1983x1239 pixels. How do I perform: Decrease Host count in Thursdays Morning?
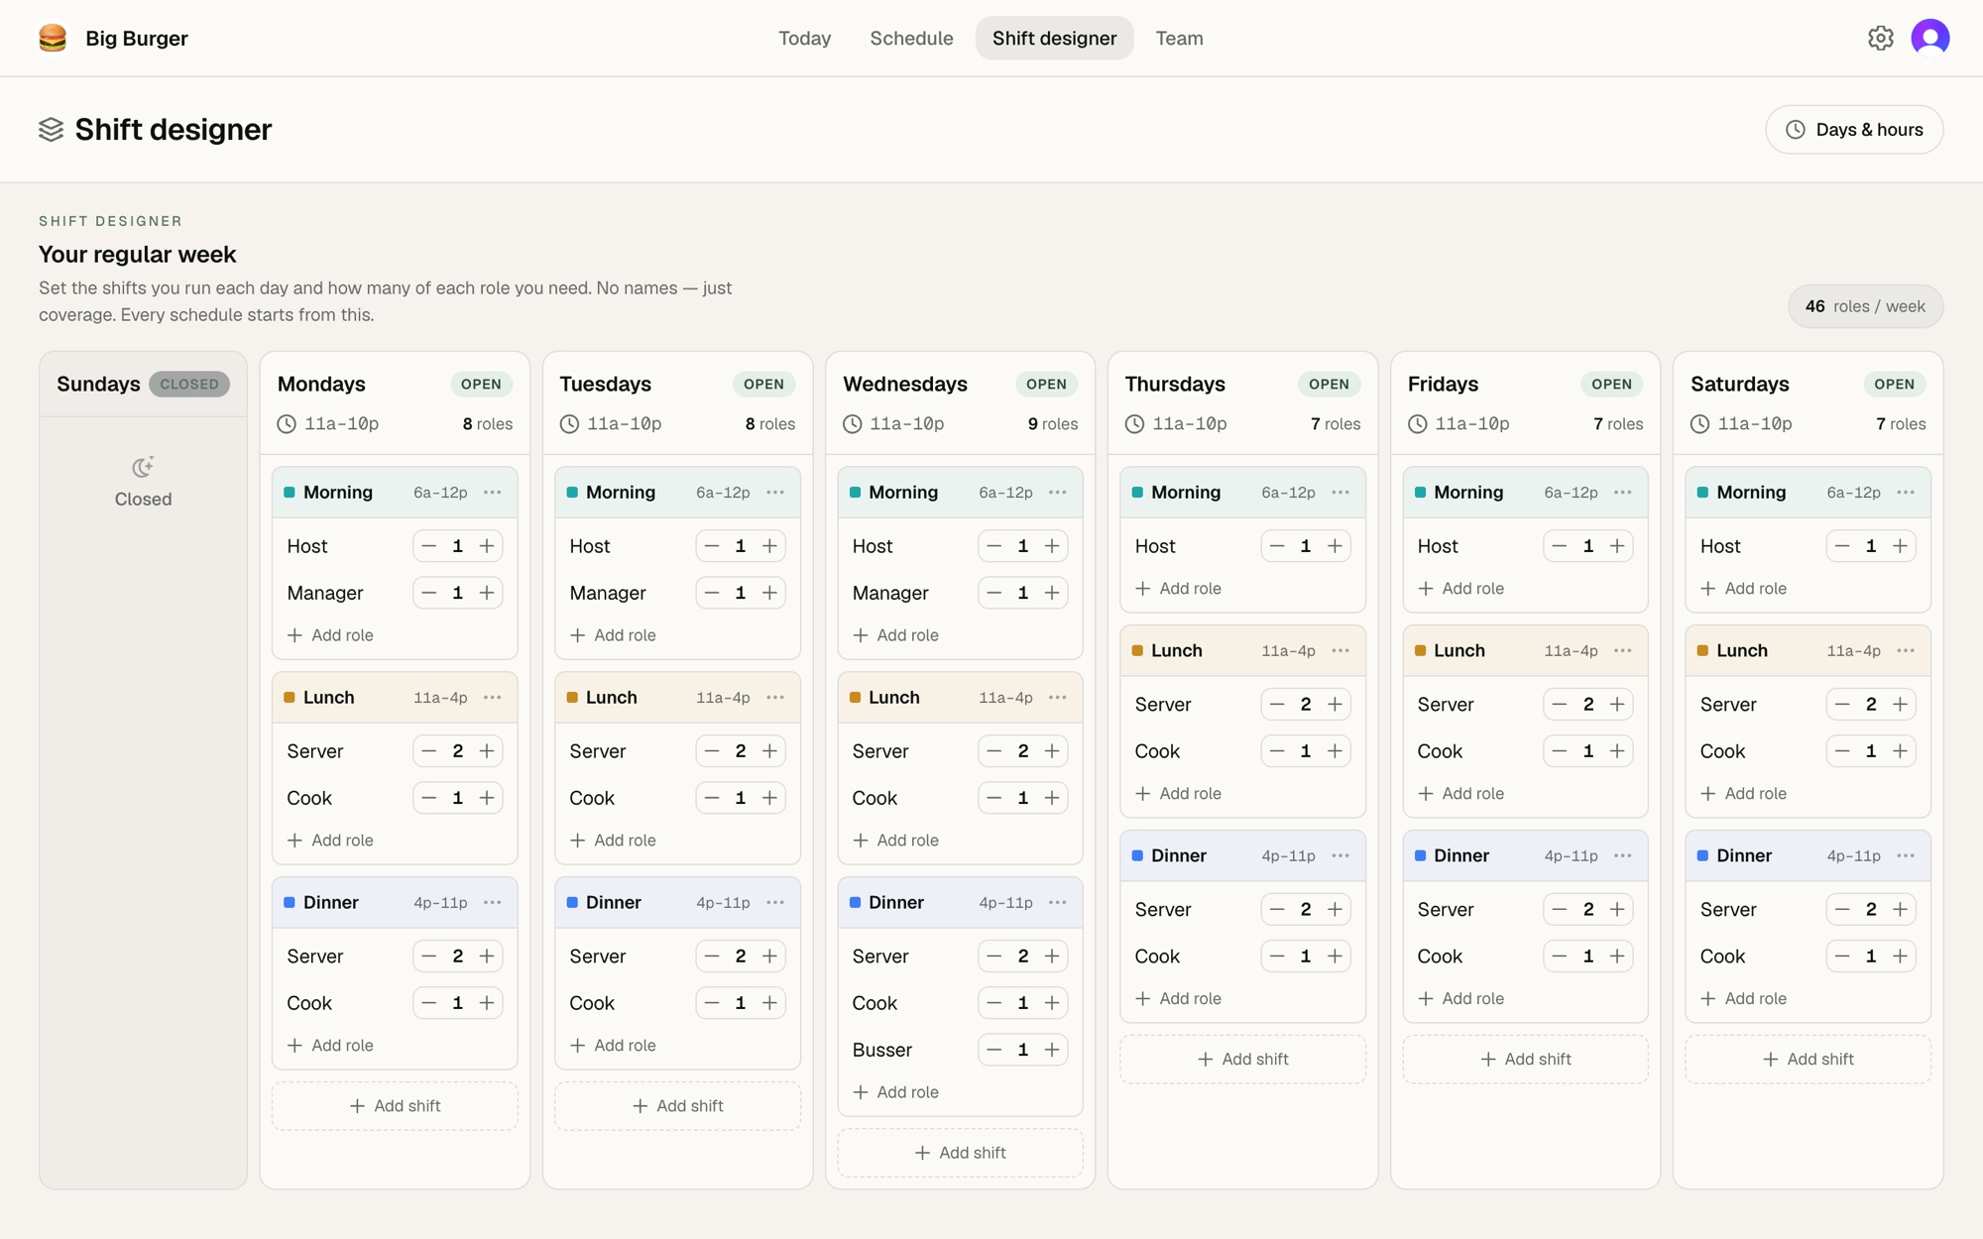tap(1277, 546)
